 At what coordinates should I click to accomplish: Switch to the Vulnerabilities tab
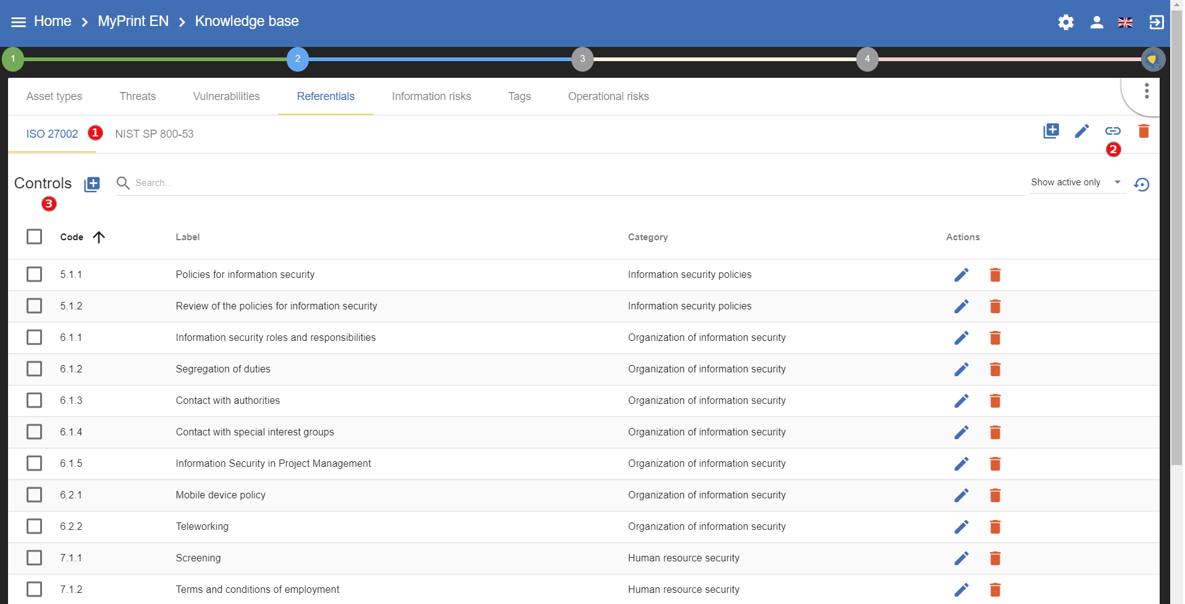click(226, 96)
